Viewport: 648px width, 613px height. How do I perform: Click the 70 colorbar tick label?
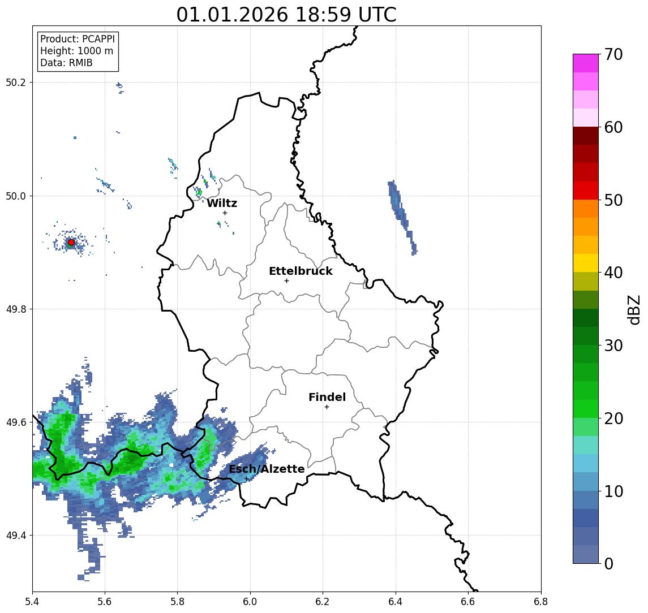tap(613, 54)
